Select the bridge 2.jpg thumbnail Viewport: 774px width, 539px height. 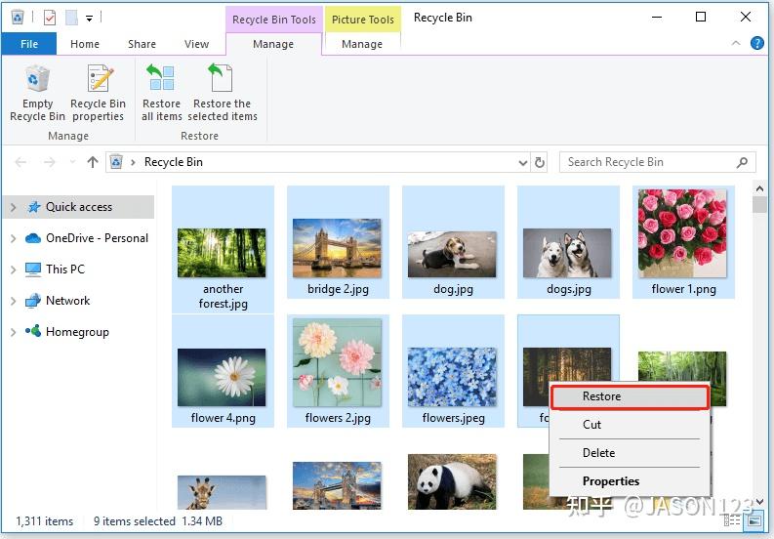click(x=338, y=242)
